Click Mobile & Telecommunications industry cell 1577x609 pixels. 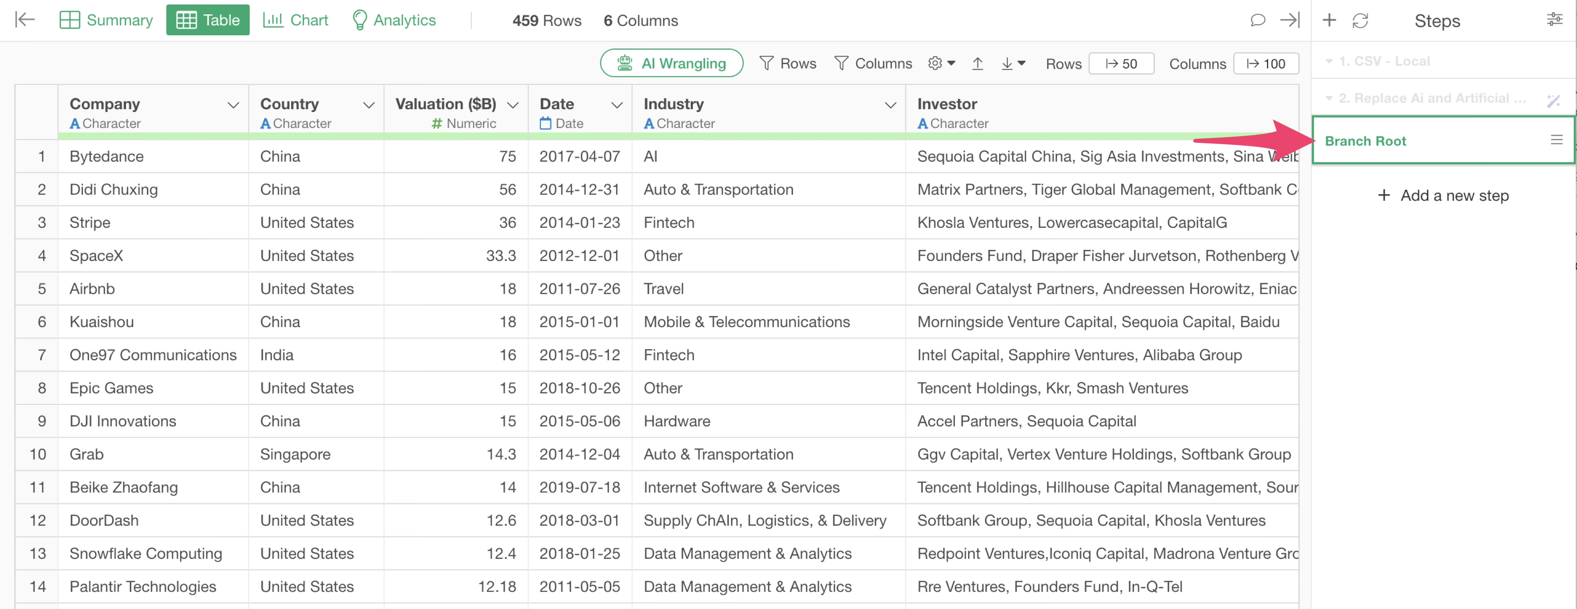click(x=769, y=322)
